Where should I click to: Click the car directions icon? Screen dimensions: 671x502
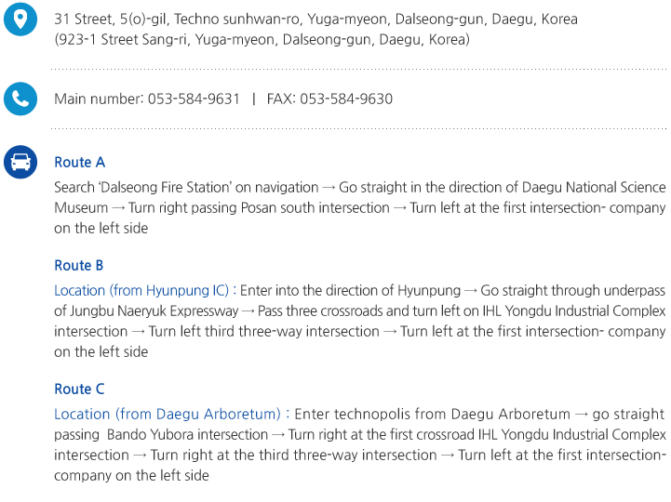(x=20, y=162)
